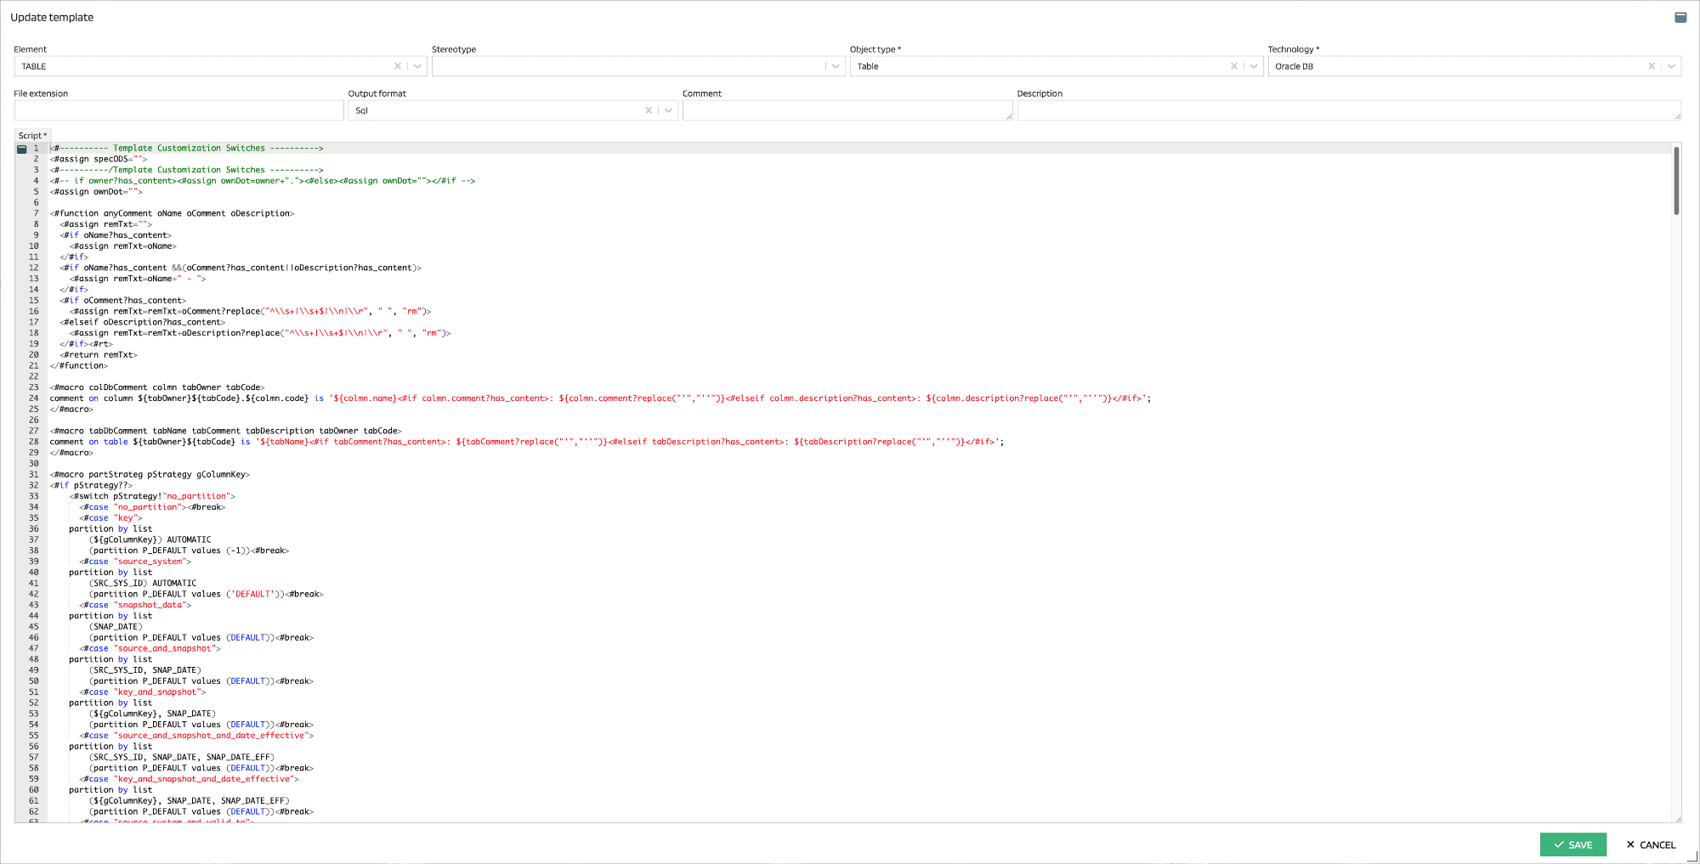The height and width of the screenshot is (864, 1700).
Task: Click the window icon in dialog's top-right corner
Action: (1680, 18)
